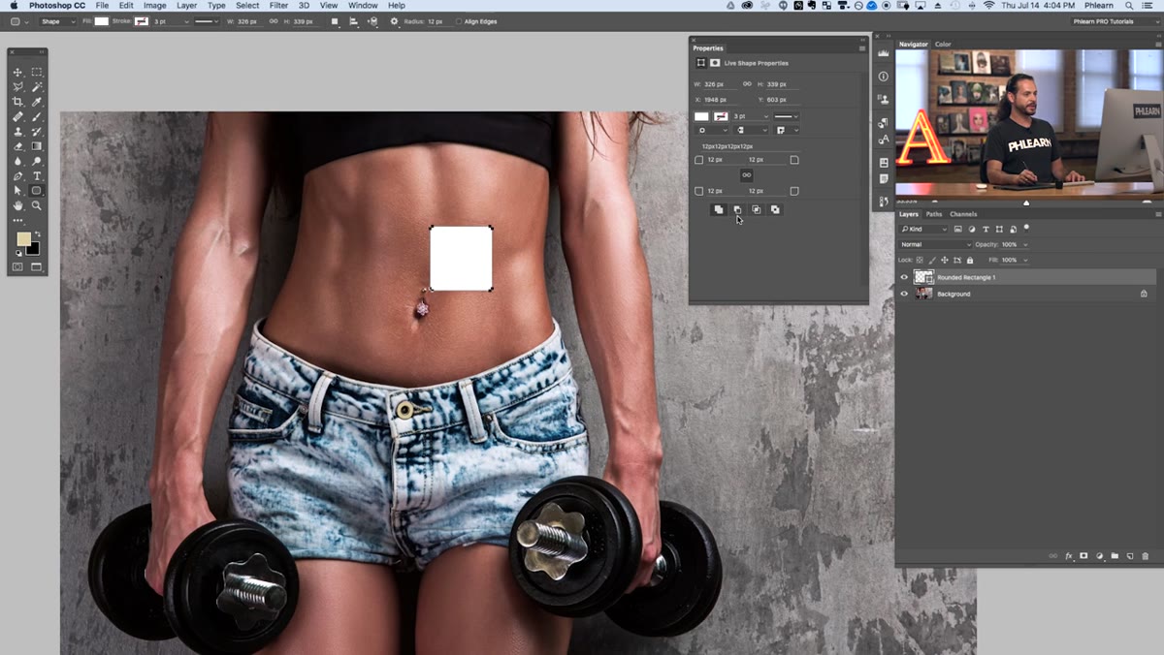This screenshot has height=655, width=1164.
Task: Activate the Zoom magnifier tool
Action: [37, 205]
